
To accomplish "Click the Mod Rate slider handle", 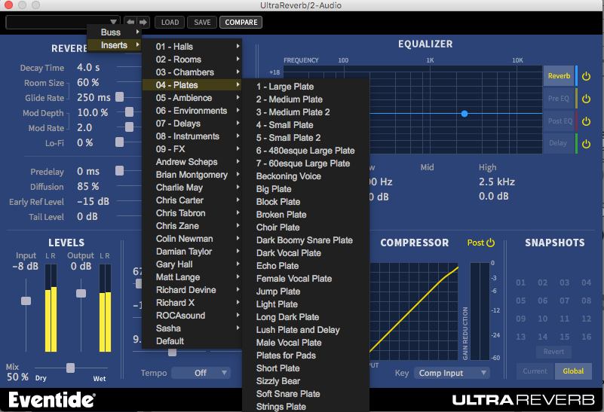I will pyautogui.click(x=130, y=127).
